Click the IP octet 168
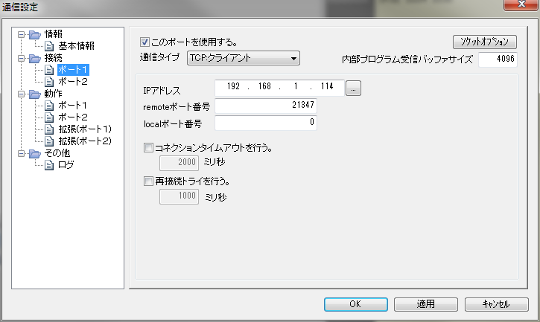The height and width of the screenshot is (322, 540). (264, 86)
